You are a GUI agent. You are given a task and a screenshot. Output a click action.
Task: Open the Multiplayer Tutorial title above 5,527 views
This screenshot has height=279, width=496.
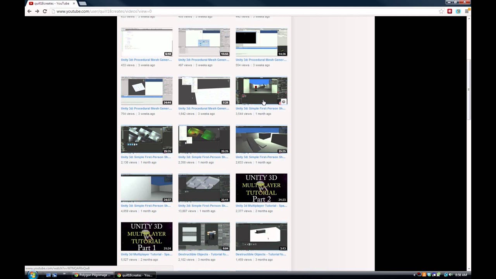coord(146,254)
